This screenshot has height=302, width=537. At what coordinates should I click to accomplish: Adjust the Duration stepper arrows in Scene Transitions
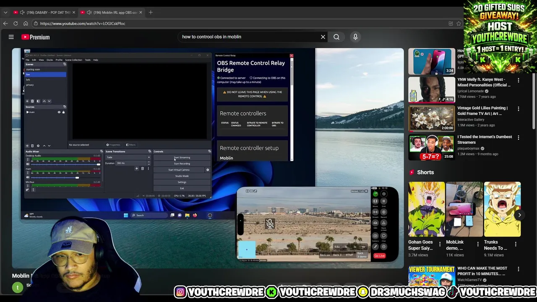[149, 163]
